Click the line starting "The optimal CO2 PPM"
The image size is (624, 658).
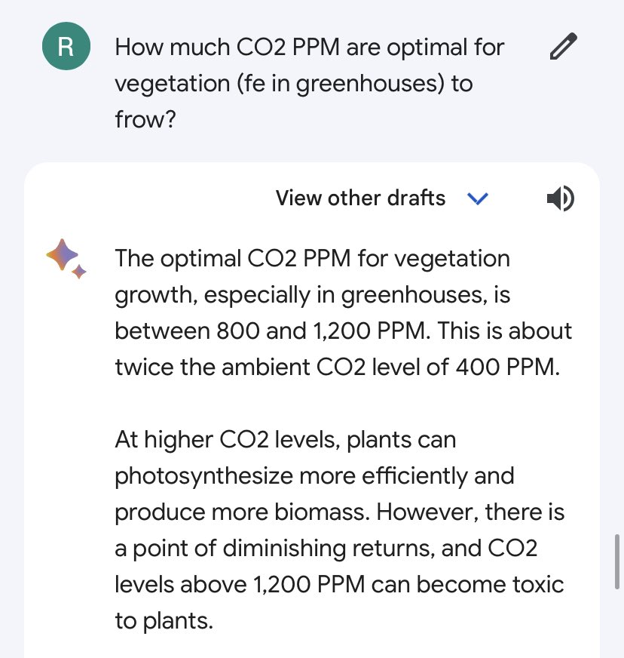click(x=313, y=259)
